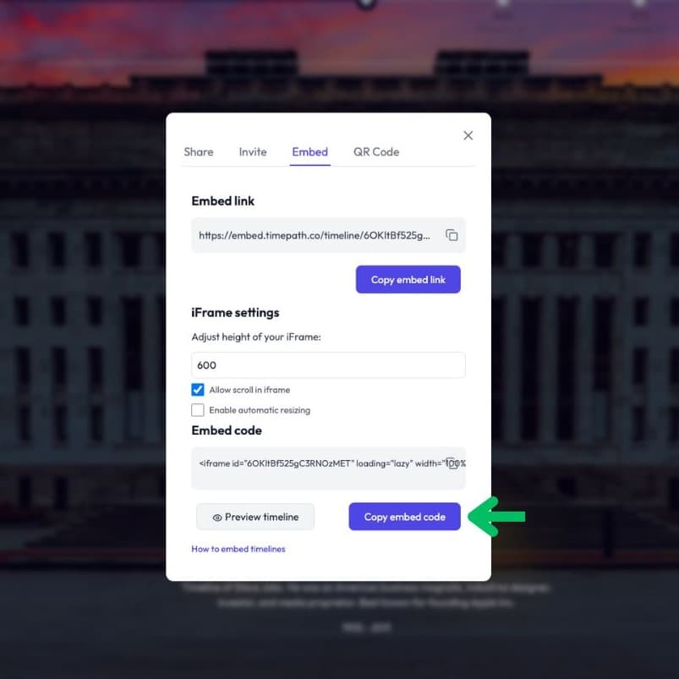This screenshot has width=679, height=679.
Task: Focus the iFrame height field showing 600
Action: coord(328,365)
